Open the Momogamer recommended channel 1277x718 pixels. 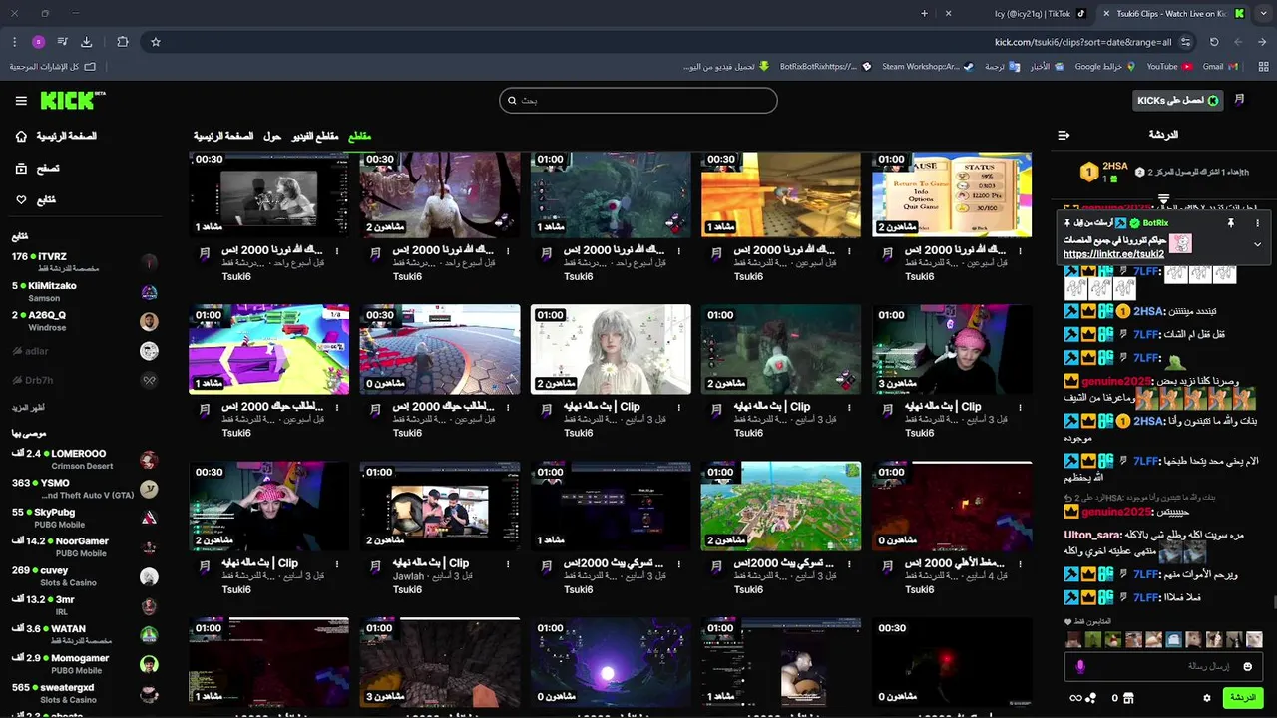click(85, 664)
